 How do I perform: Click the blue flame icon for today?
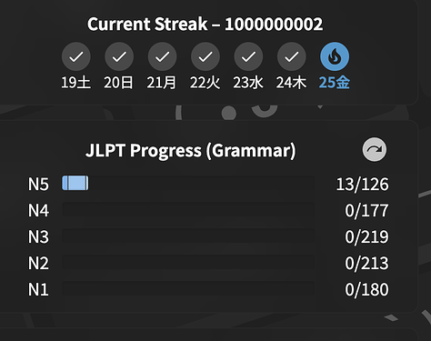pyautogui.click(x=335, y=56)
